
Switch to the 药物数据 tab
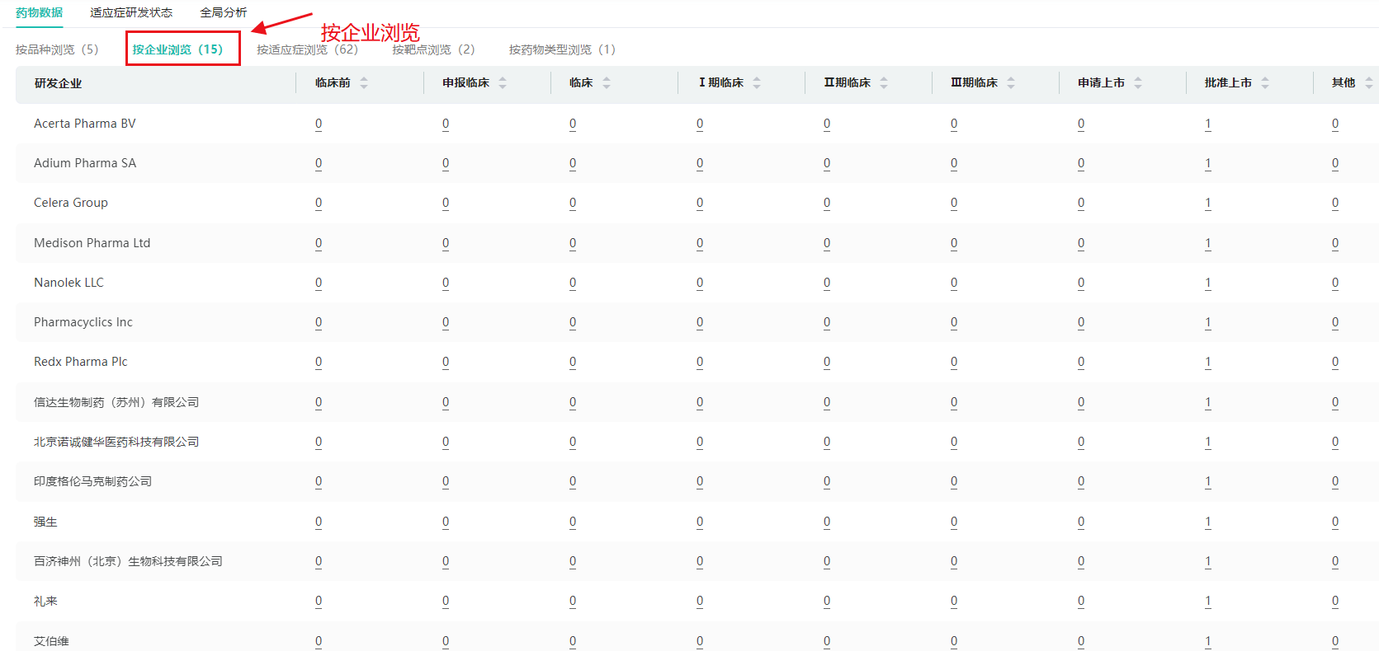tap(39, 12)
